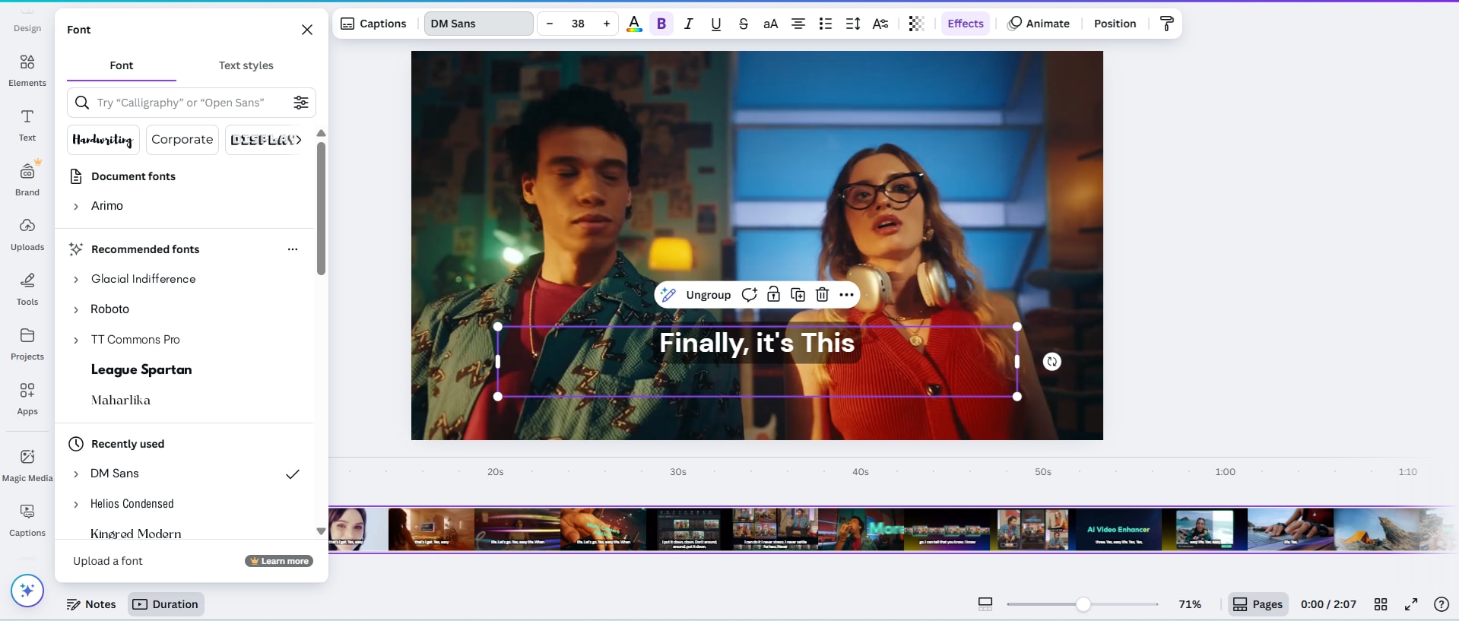The width and height of the screenshot is (1459, 621).
Task: Toggle uppercase text formatting
Action: [771, 24]
